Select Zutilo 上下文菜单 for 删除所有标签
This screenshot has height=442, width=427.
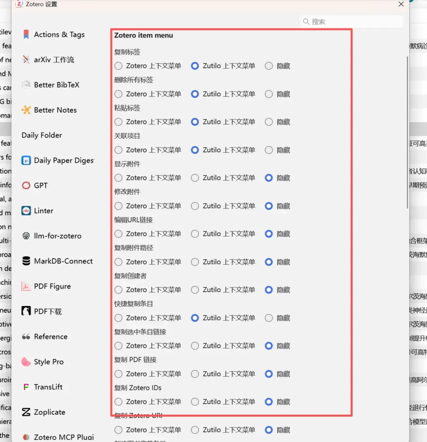click(195, 94)
